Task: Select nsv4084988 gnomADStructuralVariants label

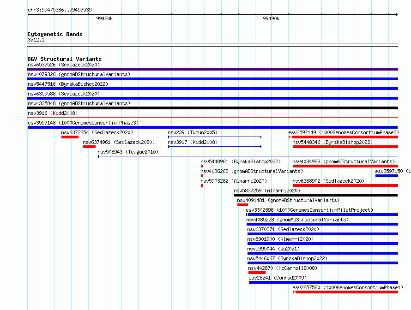Action: point(344,161)
